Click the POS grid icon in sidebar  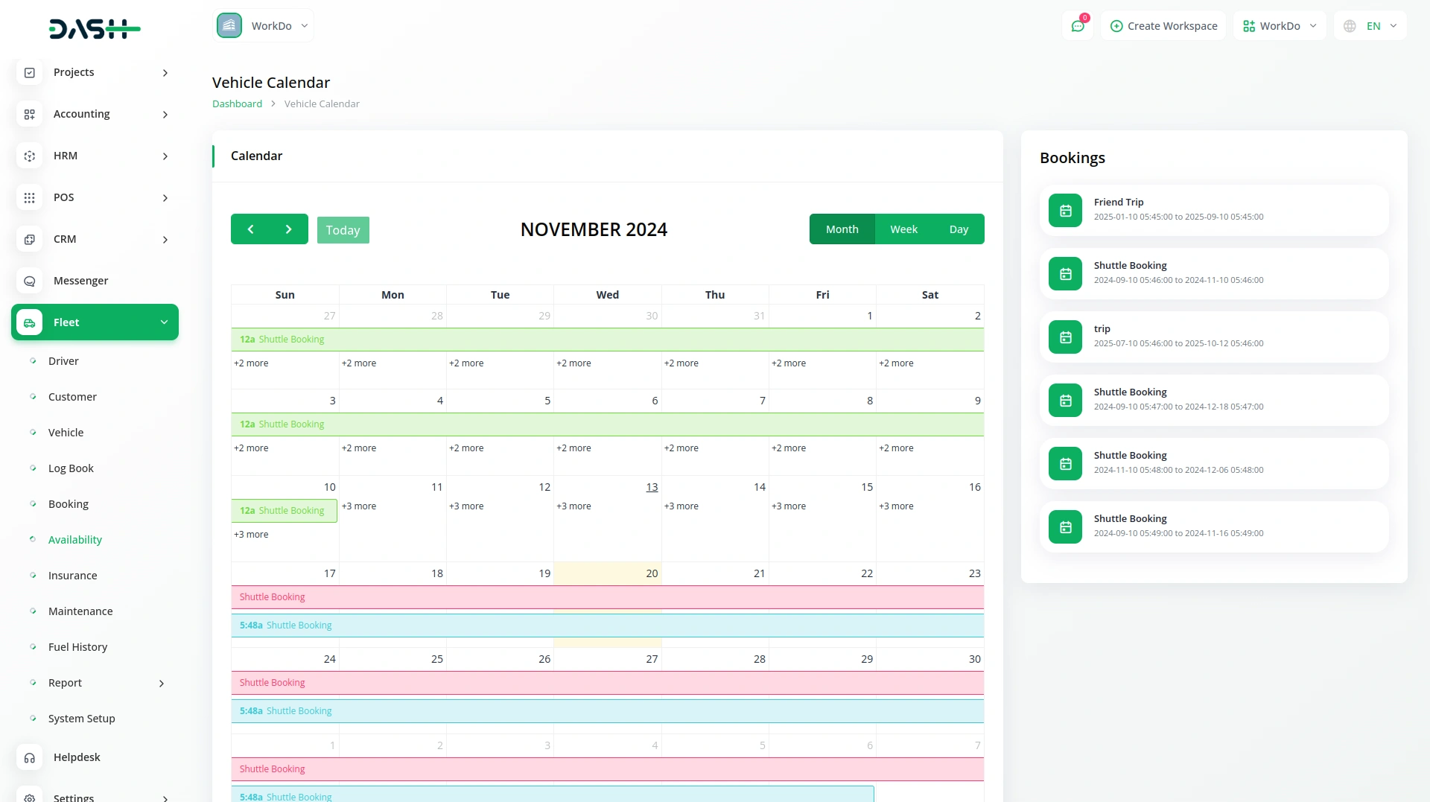[x=30, y=197]
